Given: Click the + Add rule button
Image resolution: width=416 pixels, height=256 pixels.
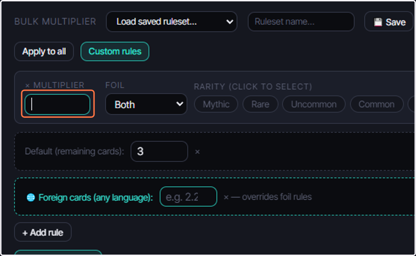Looking at the screenshot, I should 43,232.
